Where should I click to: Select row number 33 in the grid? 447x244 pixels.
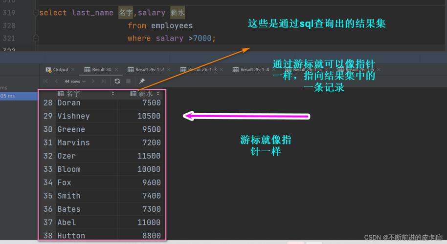pos(48,169)
